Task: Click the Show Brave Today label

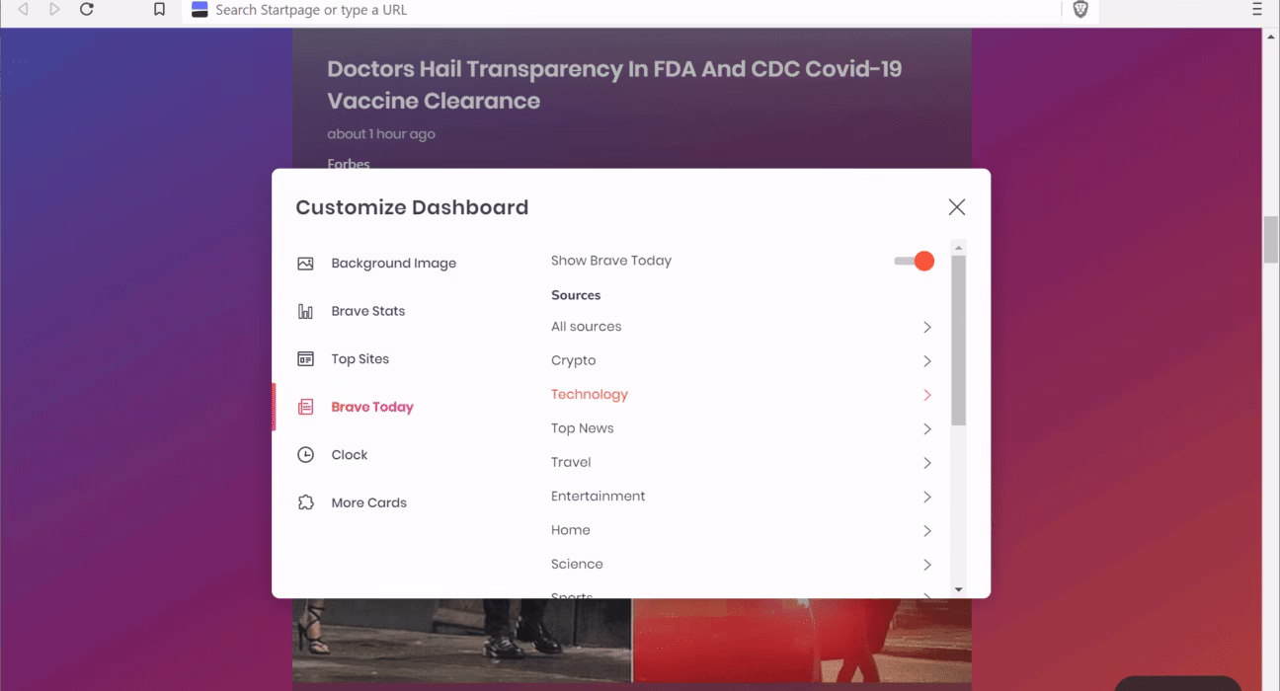Action: coord(611,261)
